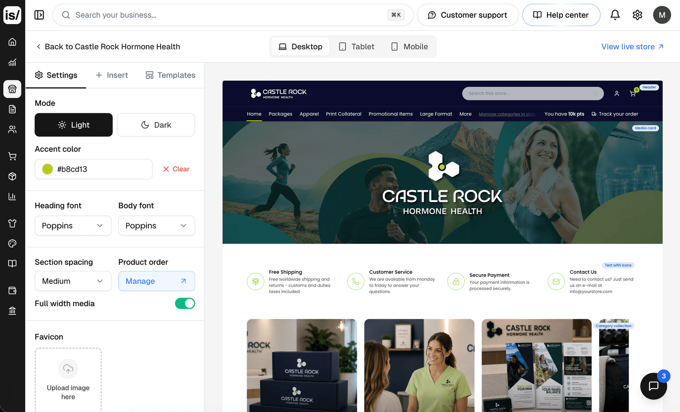Switch preview to Mobile view
This screenshot has width=680, height=412.
coord(409,47)
